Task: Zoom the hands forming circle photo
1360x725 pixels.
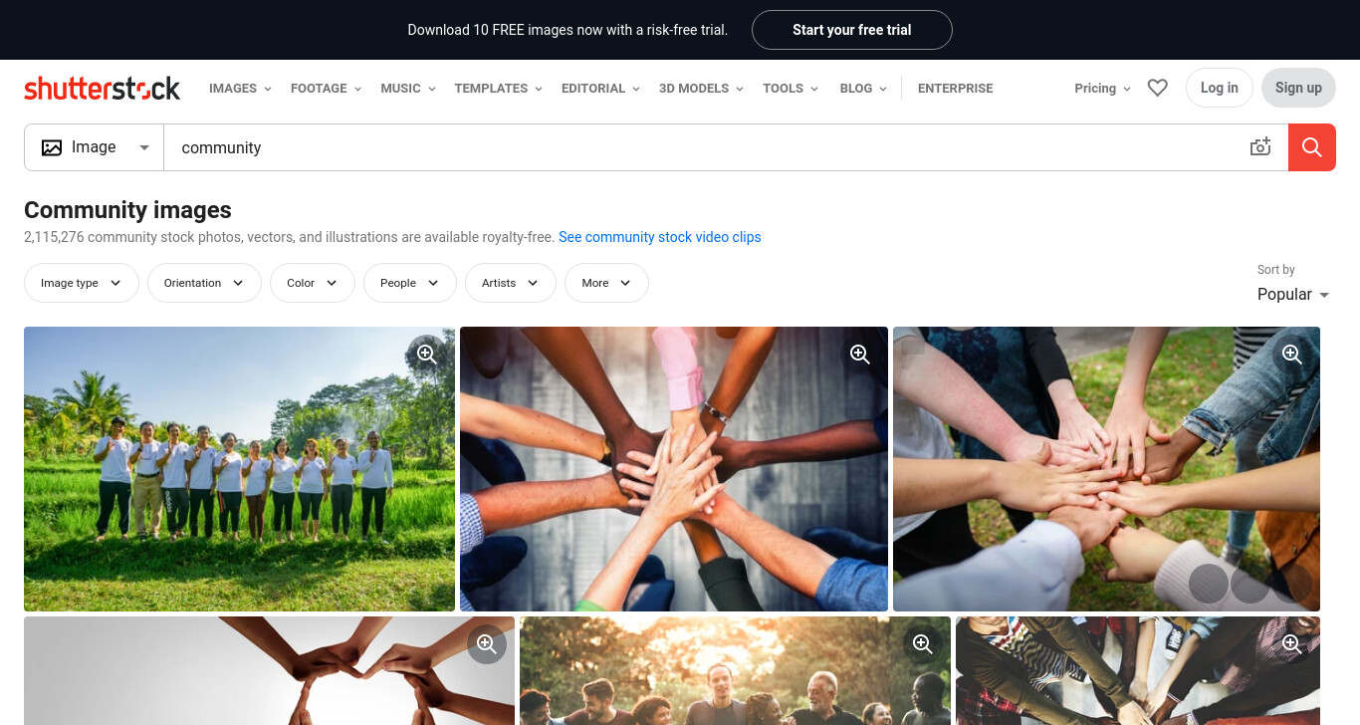Action: pos(487,643)
